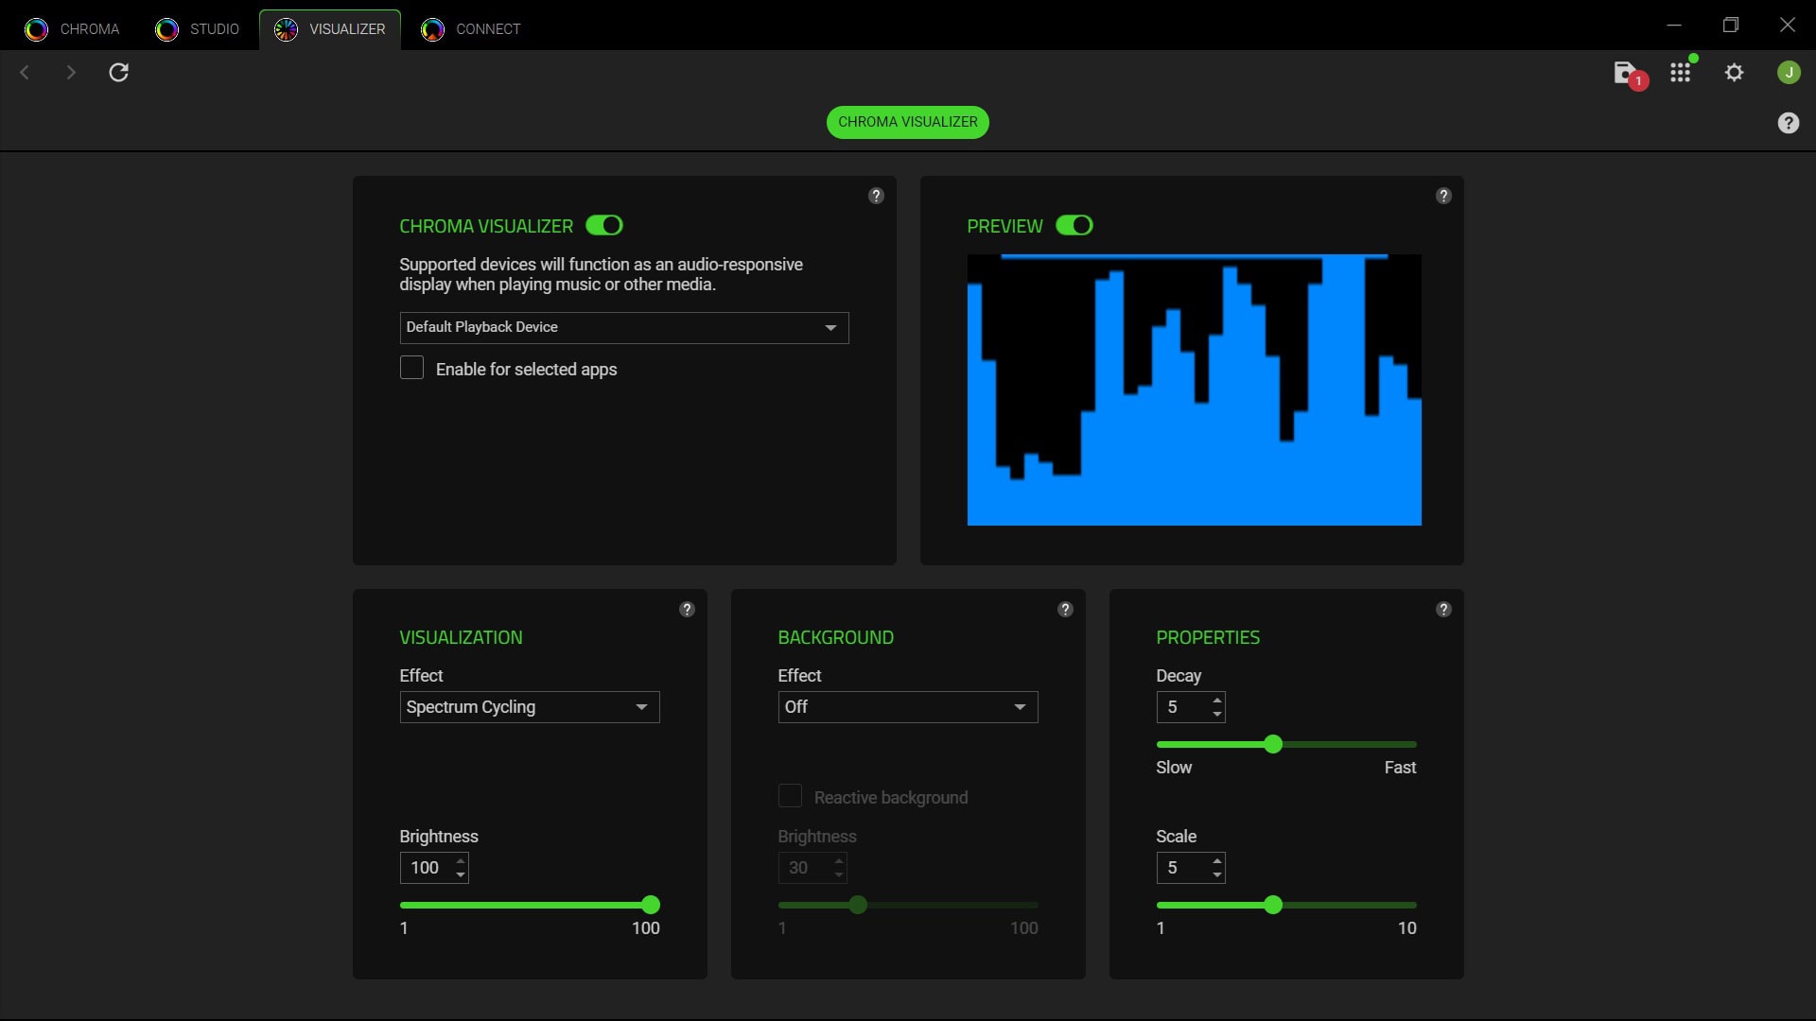Click the Decay slider handle

coord(1273,744)
